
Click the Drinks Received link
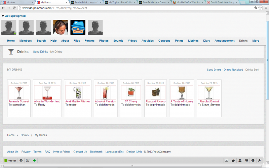point(233,70)
